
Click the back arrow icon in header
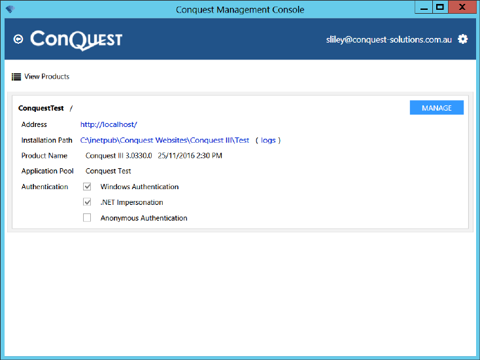point(18,39)
